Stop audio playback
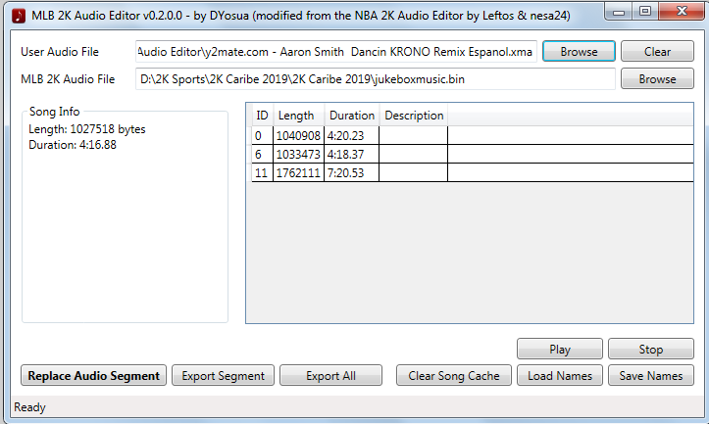Image resolution: width=709 pixels, height=424 pixels. tap(651, 349)
